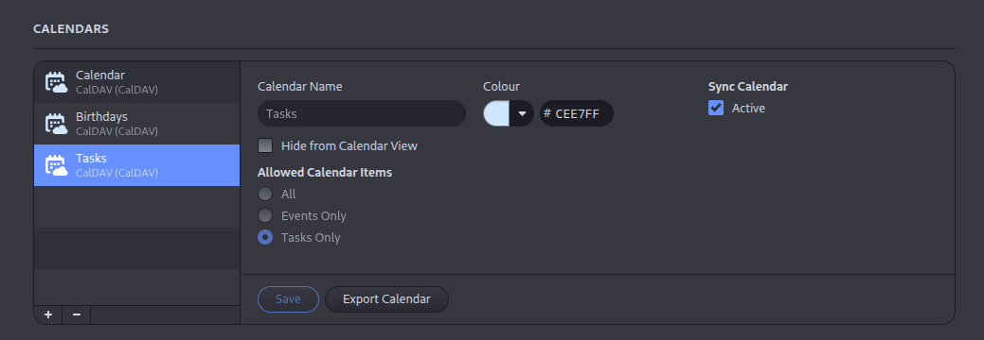Click the light blue colour swatch
This screenshot has height=340, width=984.
tap(496, 113)
